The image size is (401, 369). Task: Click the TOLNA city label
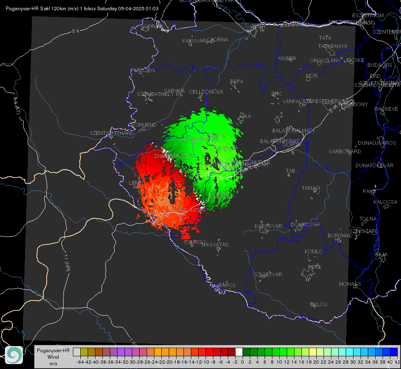pos(368,219)
